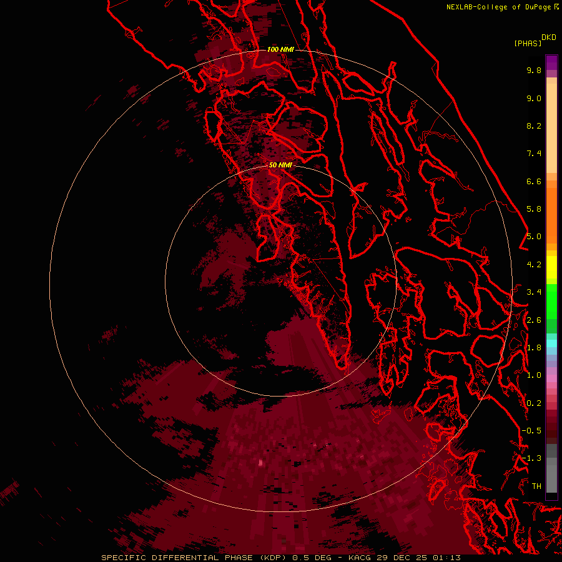Click the yellow colorbar segment
Screen dimensions: 562x562
[x=551, y=267]
